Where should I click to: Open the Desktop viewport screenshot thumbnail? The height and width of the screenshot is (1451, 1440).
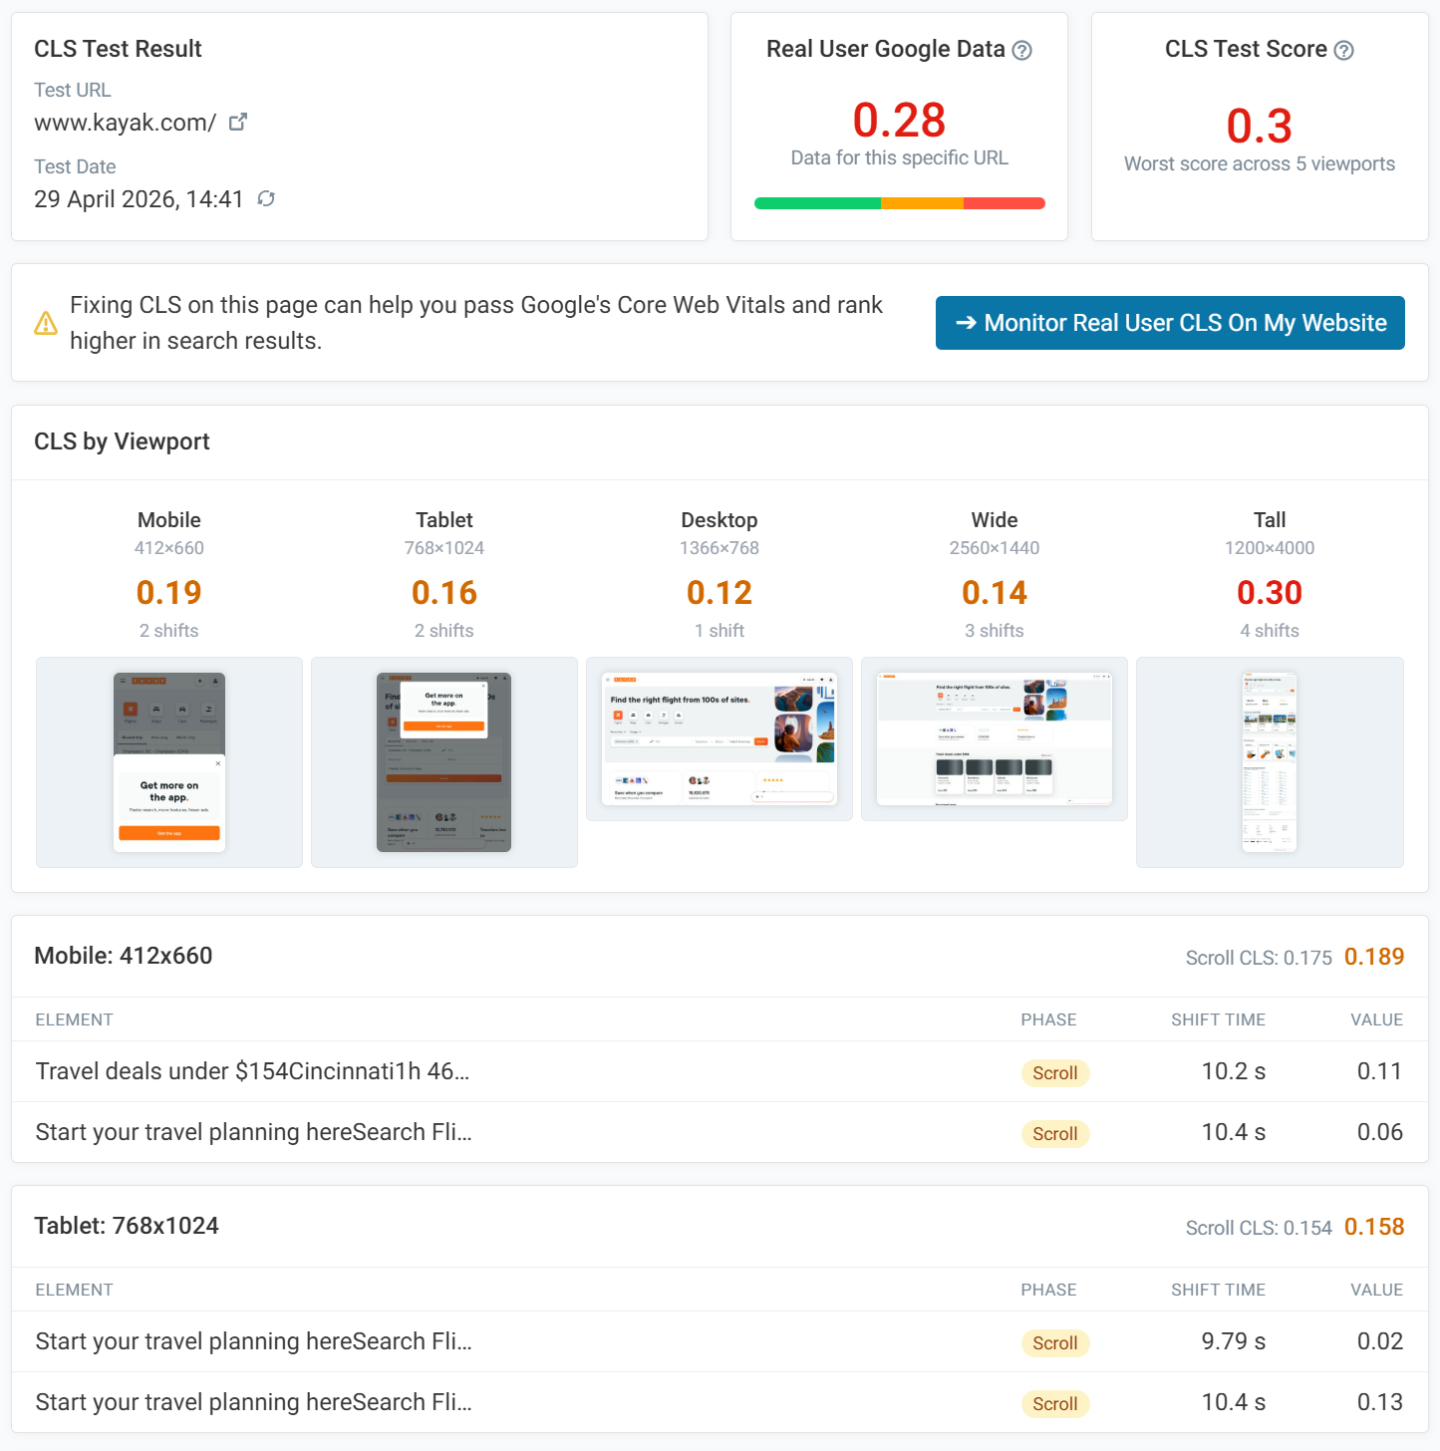720,738
